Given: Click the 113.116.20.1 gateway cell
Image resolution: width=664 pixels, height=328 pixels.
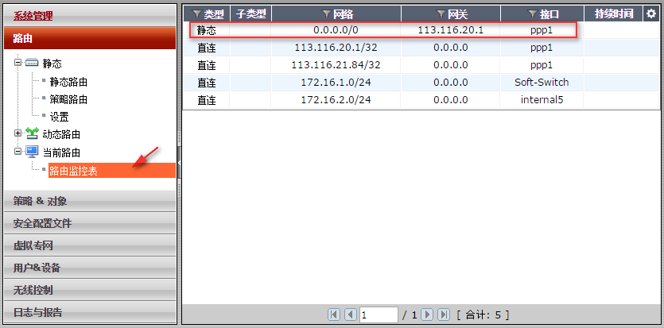Looking at the screenshot, I should point(451,30).
